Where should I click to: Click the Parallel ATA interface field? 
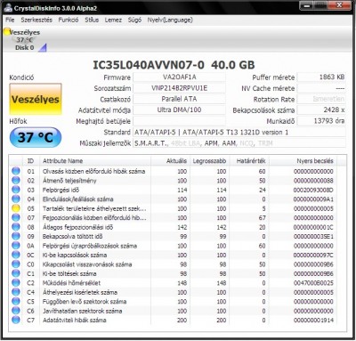179,99
